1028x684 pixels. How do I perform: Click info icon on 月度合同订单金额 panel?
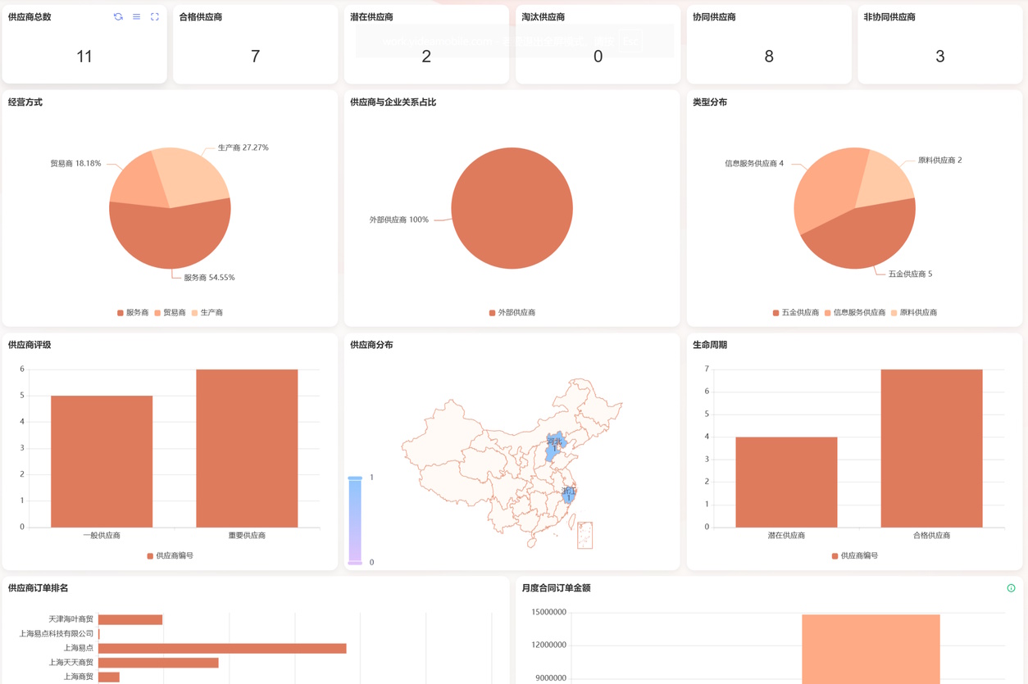[1011, 588]
